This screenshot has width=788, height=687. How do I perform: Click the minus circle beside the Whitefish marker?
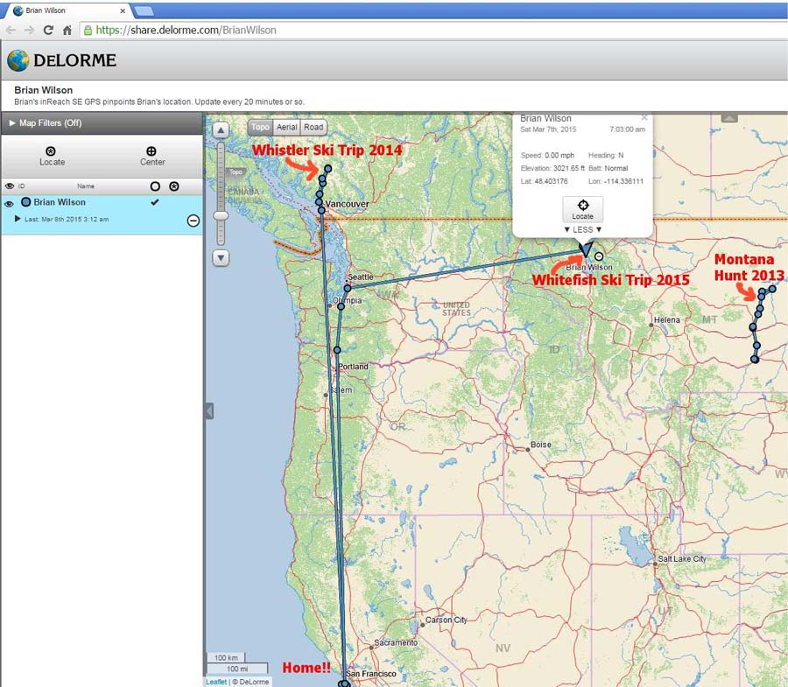pyautogui.click(x=599, y=256)
